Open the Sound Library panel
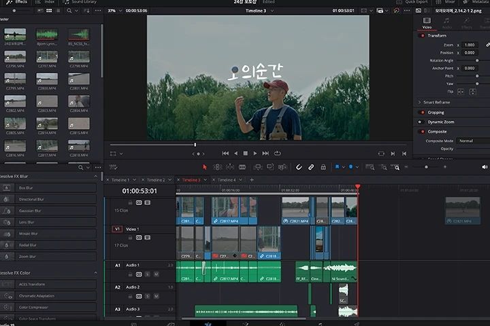Viewport: 490px width, 326px height. pyautogui.click(x=80, y=2)
